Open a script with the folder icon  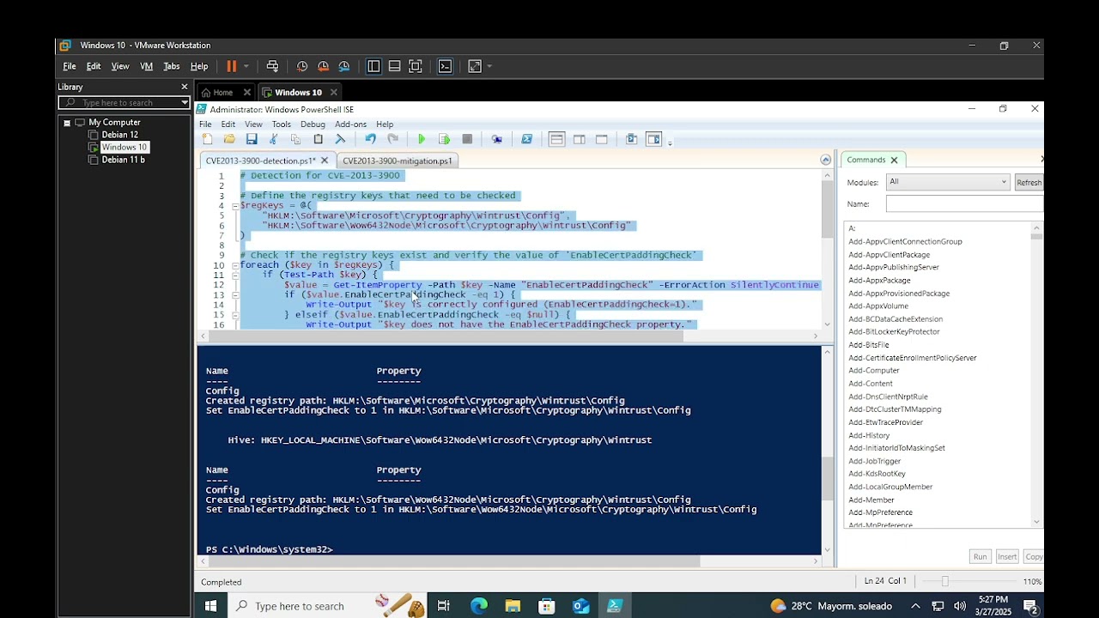[x=229, y=139]
